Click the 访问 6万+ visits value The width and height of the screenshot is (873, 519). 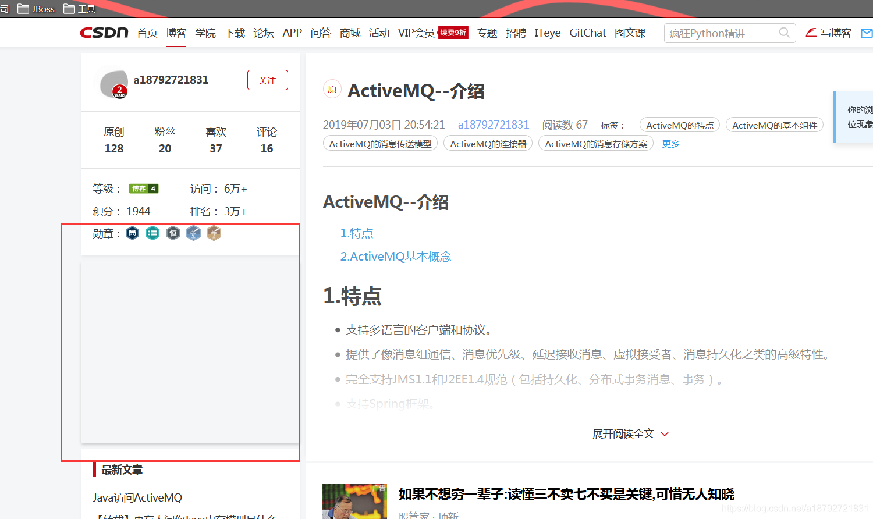click(x=236, y=189)
